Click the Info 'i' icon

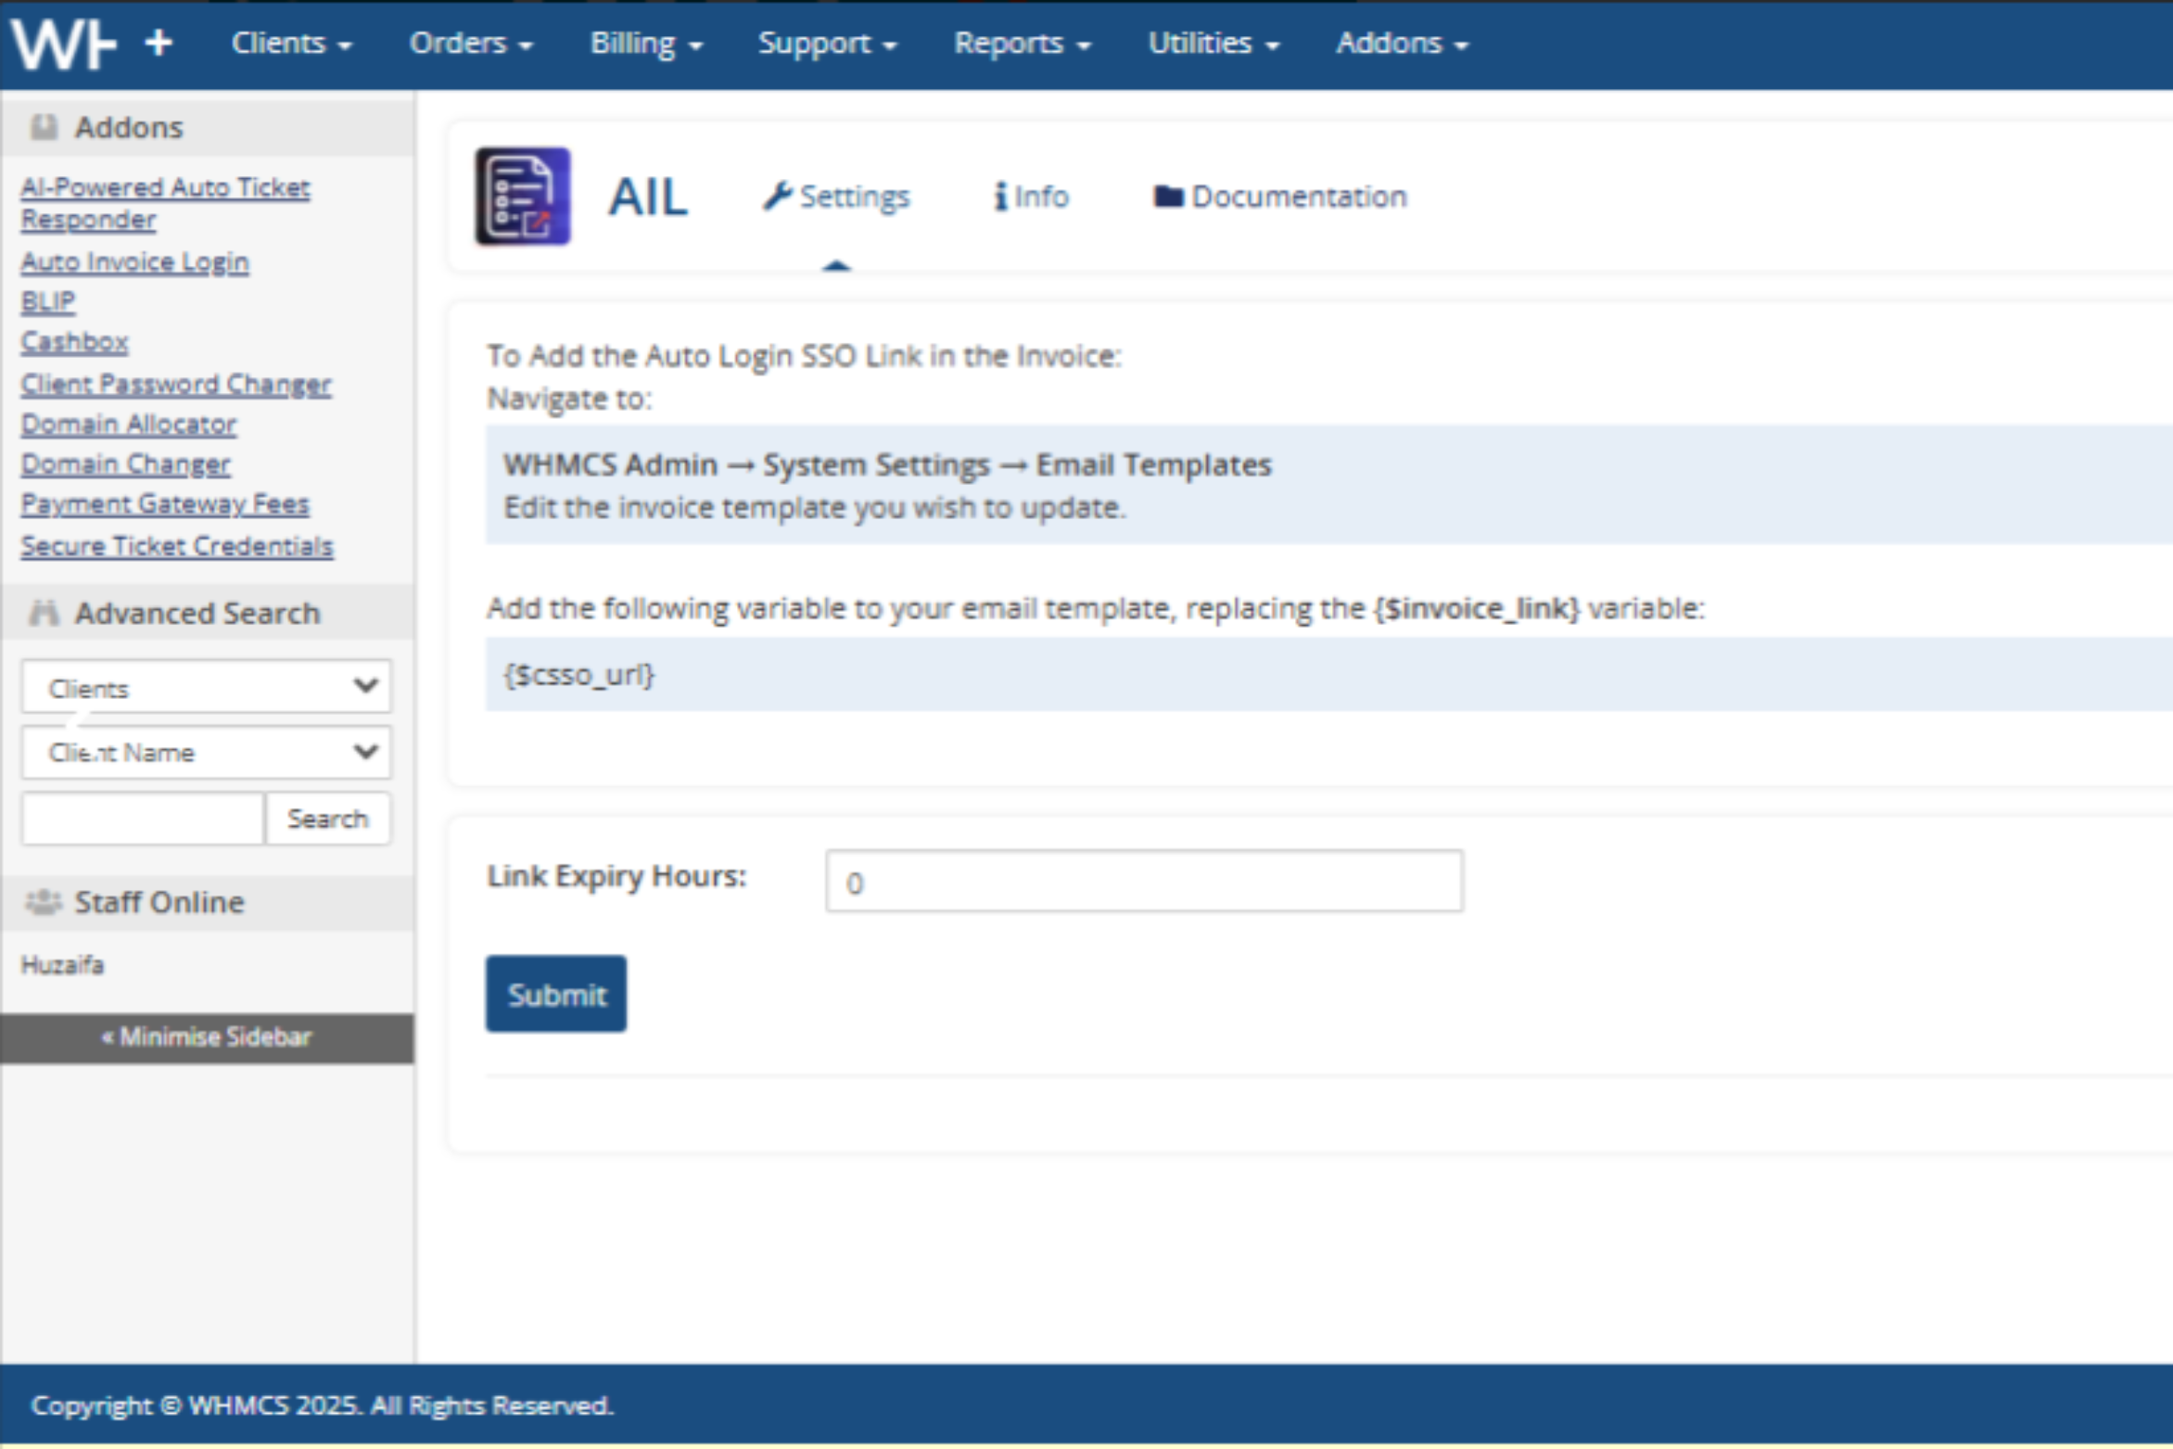[x=1000, y=196]
